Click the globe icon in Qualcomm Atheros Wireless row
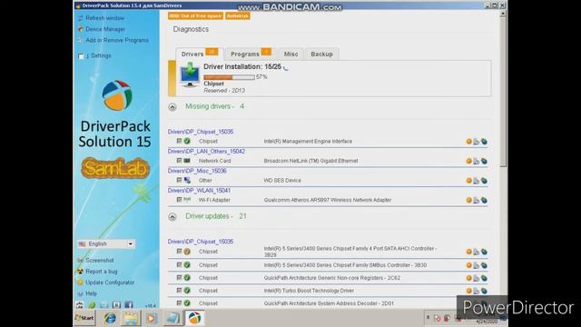The width and height of the screenshot is (581, 327). 484,201
